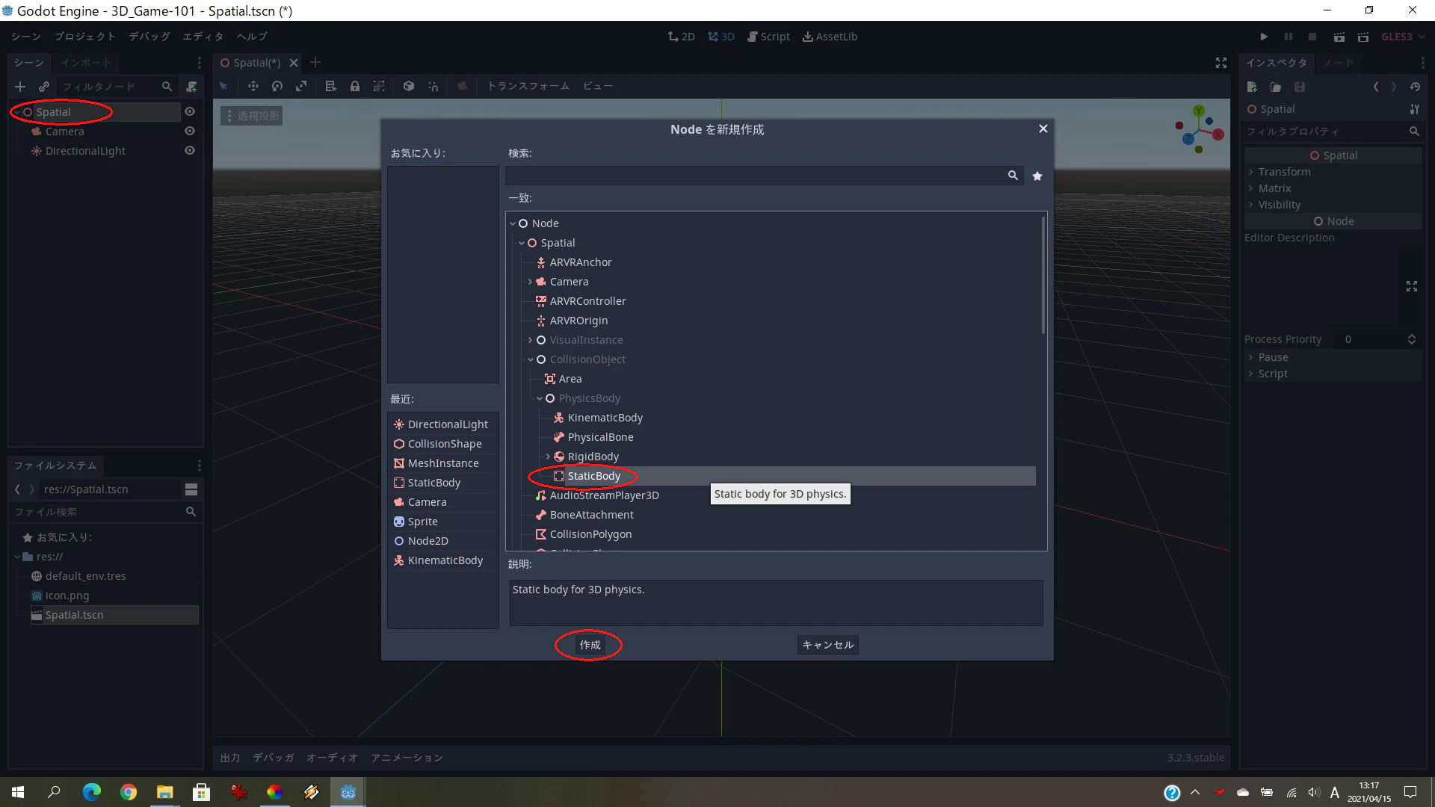Switch to the インポート tab
The height and width of the screenshot is (807, 1435).
[x=86, y=63]
